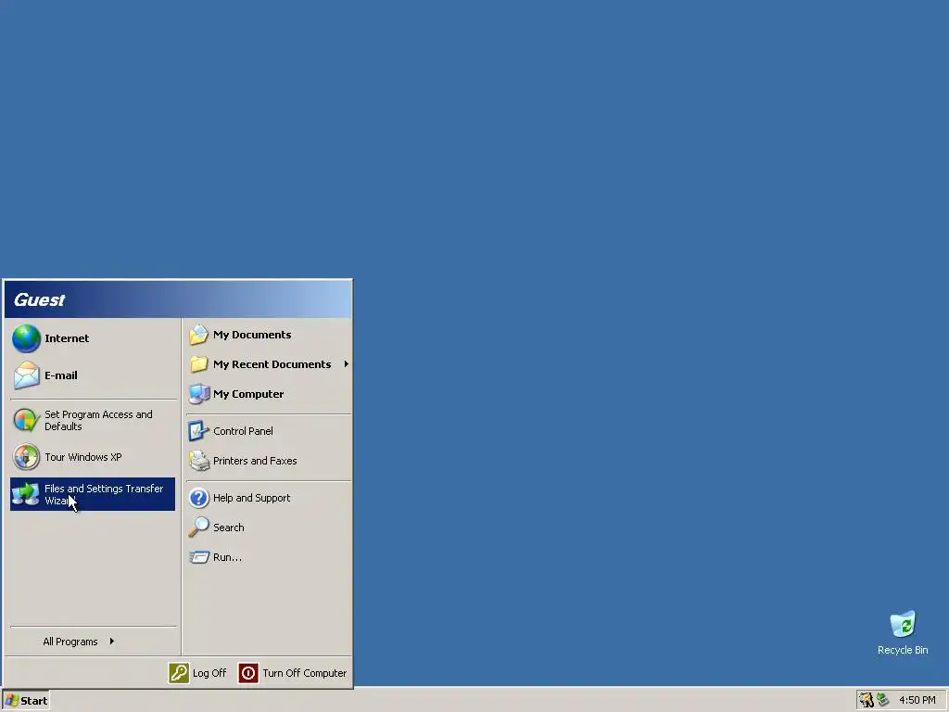Open the Run... label
The height and width of the screenshot is (712, 949).
228,557
